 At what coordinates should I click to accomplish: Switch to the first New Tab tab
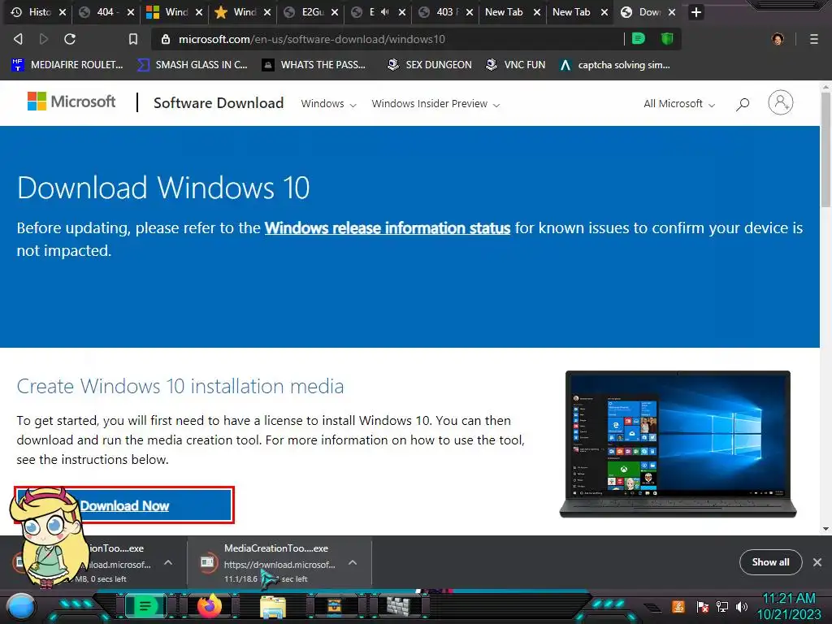pyautogui.click(x=504, y=11)
